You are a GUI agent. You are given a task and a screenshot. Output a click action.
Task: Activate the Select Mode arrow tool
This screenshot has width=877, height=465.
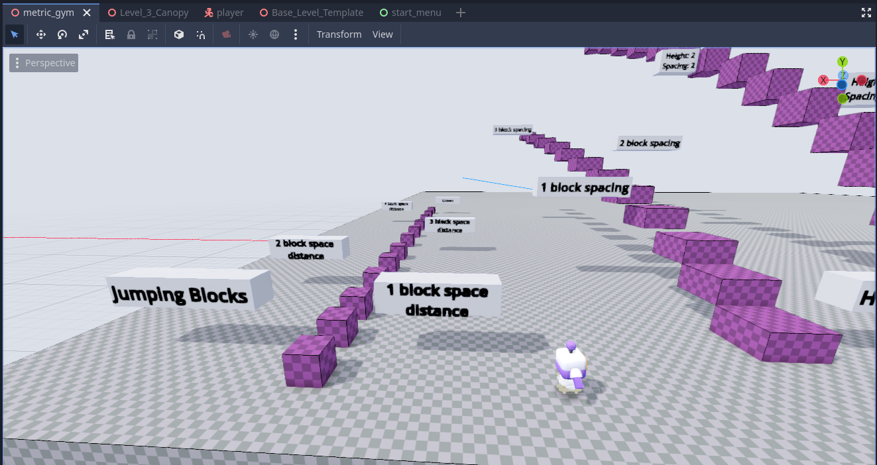click(15, 34)
